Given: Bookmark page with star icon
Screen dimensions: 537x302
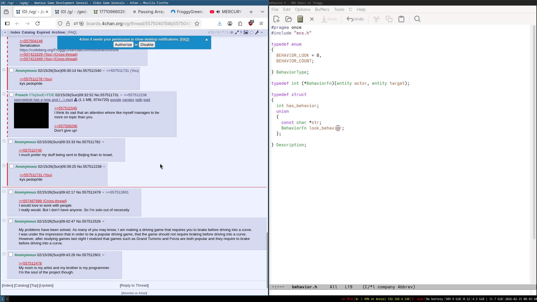Looking at the screenshot, I should click(x=197, y=23).
